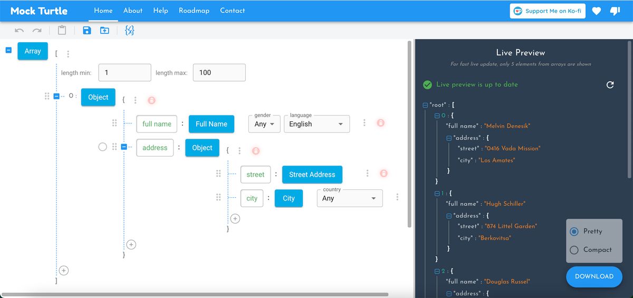
Task: Click the undo arrow icon
Action: (x=20, y=31)
